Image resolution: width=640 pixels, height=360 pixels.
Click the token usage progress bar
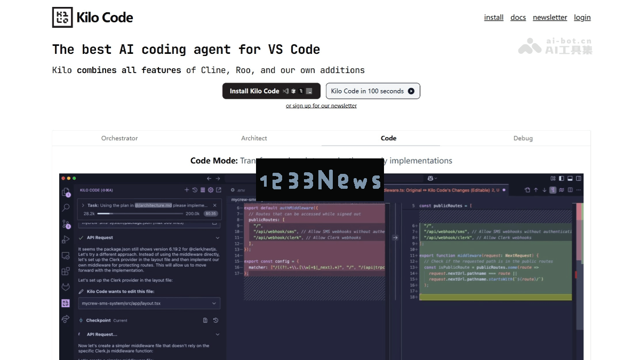tap(140, 213)
